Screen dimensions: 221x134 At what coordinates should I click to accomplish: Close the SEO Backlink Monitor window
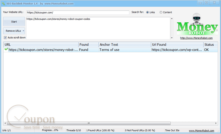click(x=215, y=3)
